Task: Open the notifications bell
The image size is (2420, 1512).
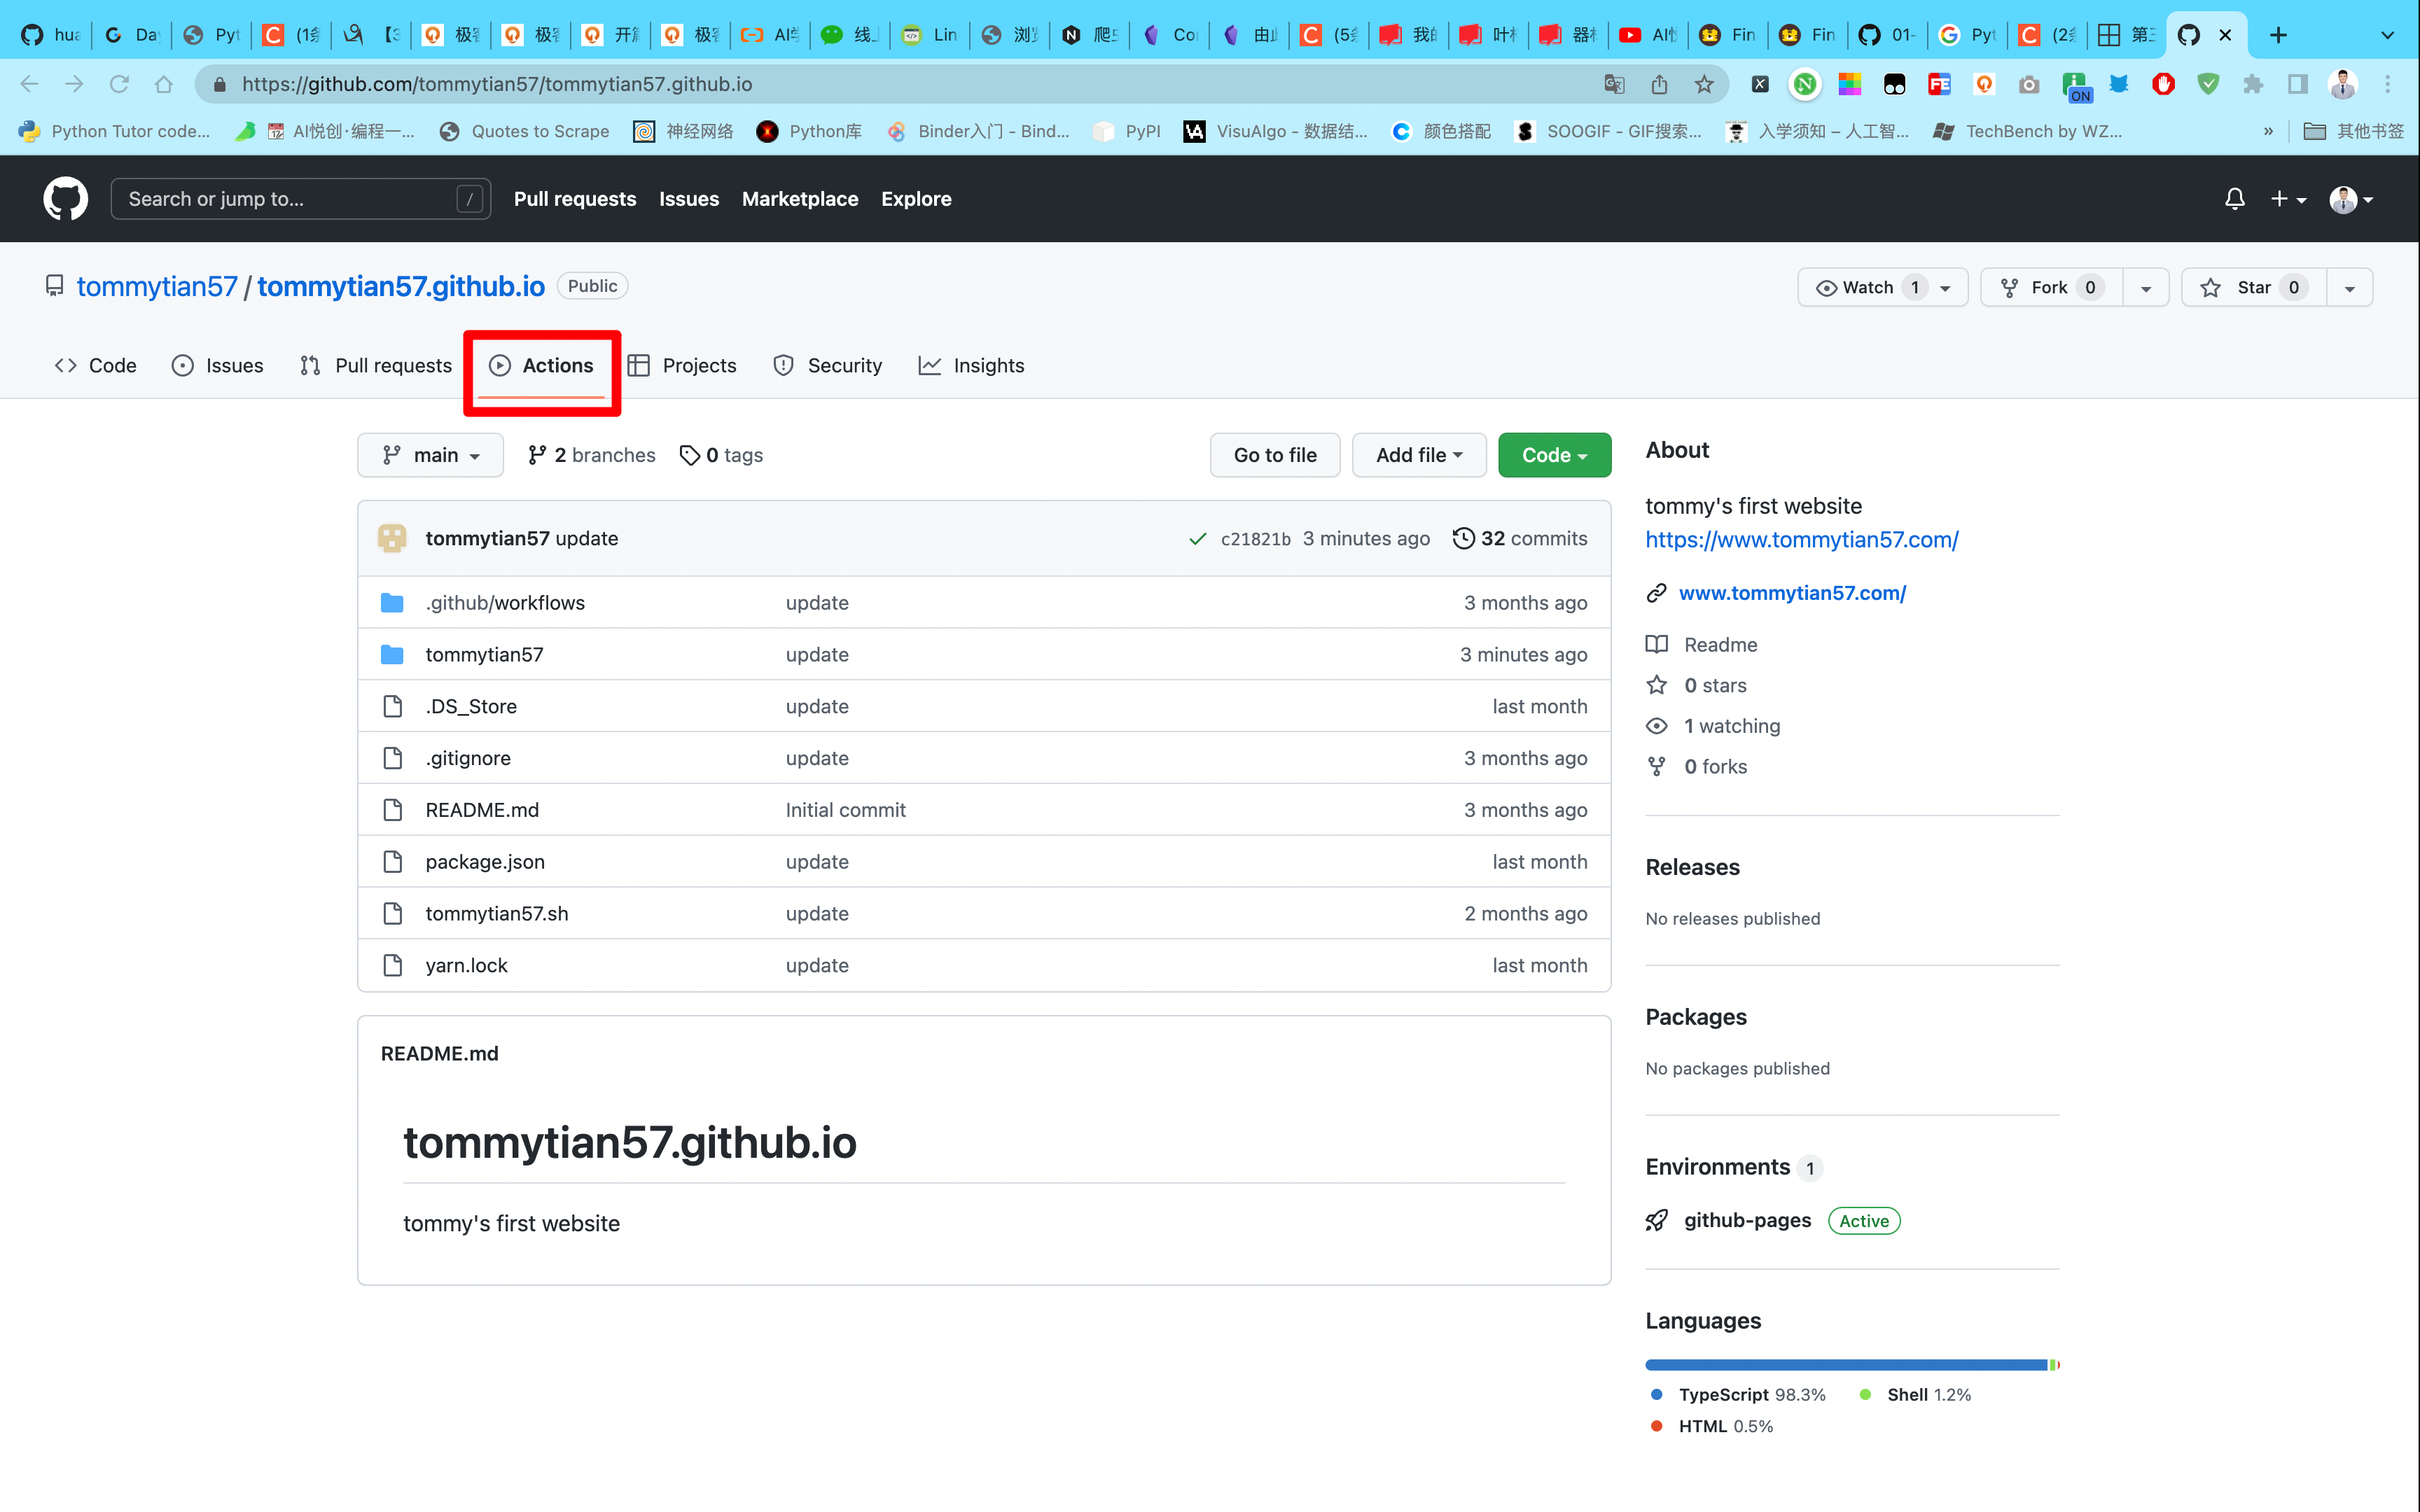Action: (x=2234, y=199)
